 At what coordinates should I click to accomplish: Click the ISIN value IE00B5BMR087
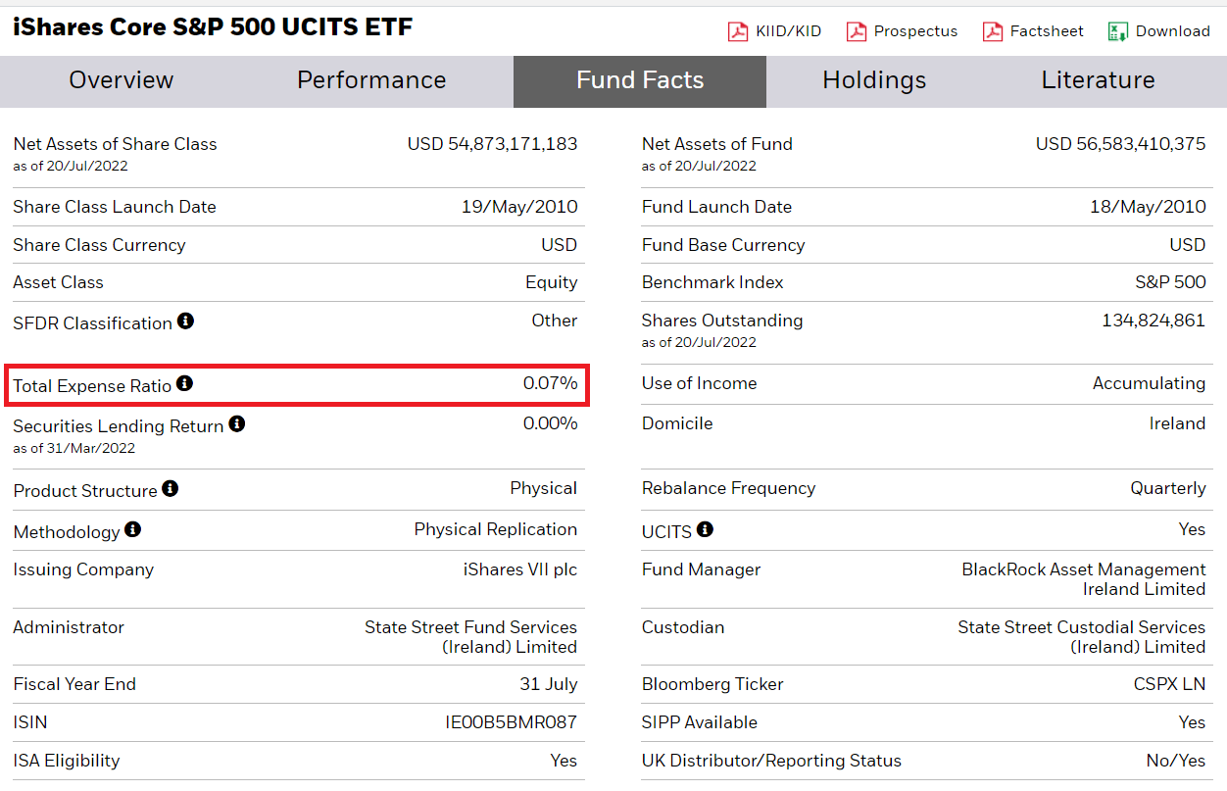click(x=511, y=722)
